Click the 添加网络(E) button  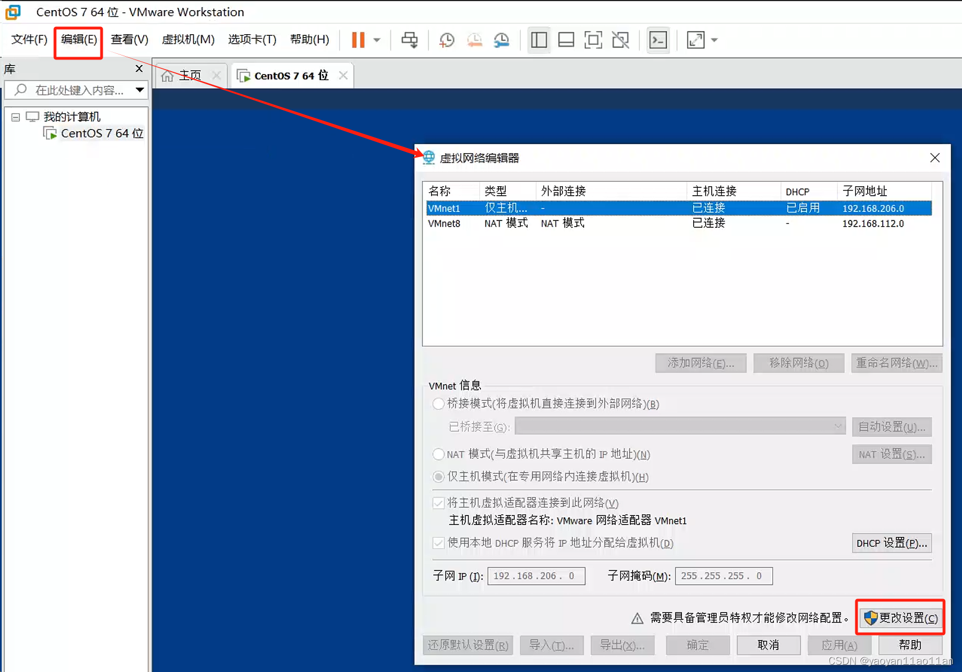[700, 363]
